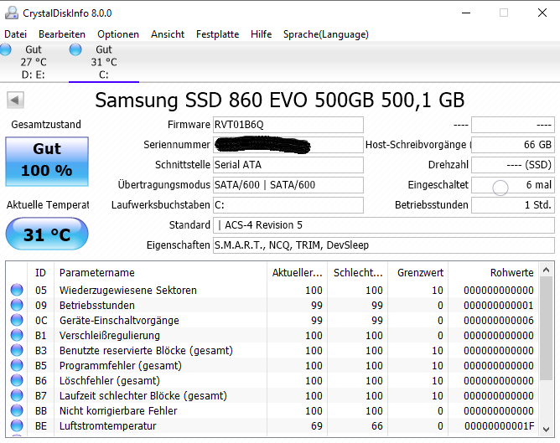Click status orb for Betriebsstunden row
This screenshot has height=443, width=560.
tap(17, 305)
